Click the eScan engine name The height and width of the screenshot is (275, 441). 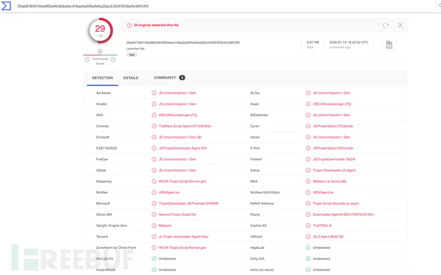coord(255,137)
